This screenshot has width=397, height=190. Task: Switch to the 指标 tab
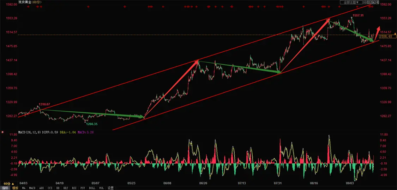tap(5, 188)
